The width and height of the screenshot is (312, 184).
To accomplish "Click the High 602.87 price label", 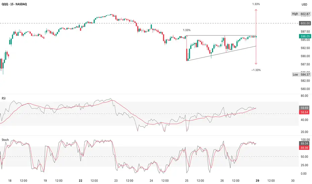I will point(300,14).
